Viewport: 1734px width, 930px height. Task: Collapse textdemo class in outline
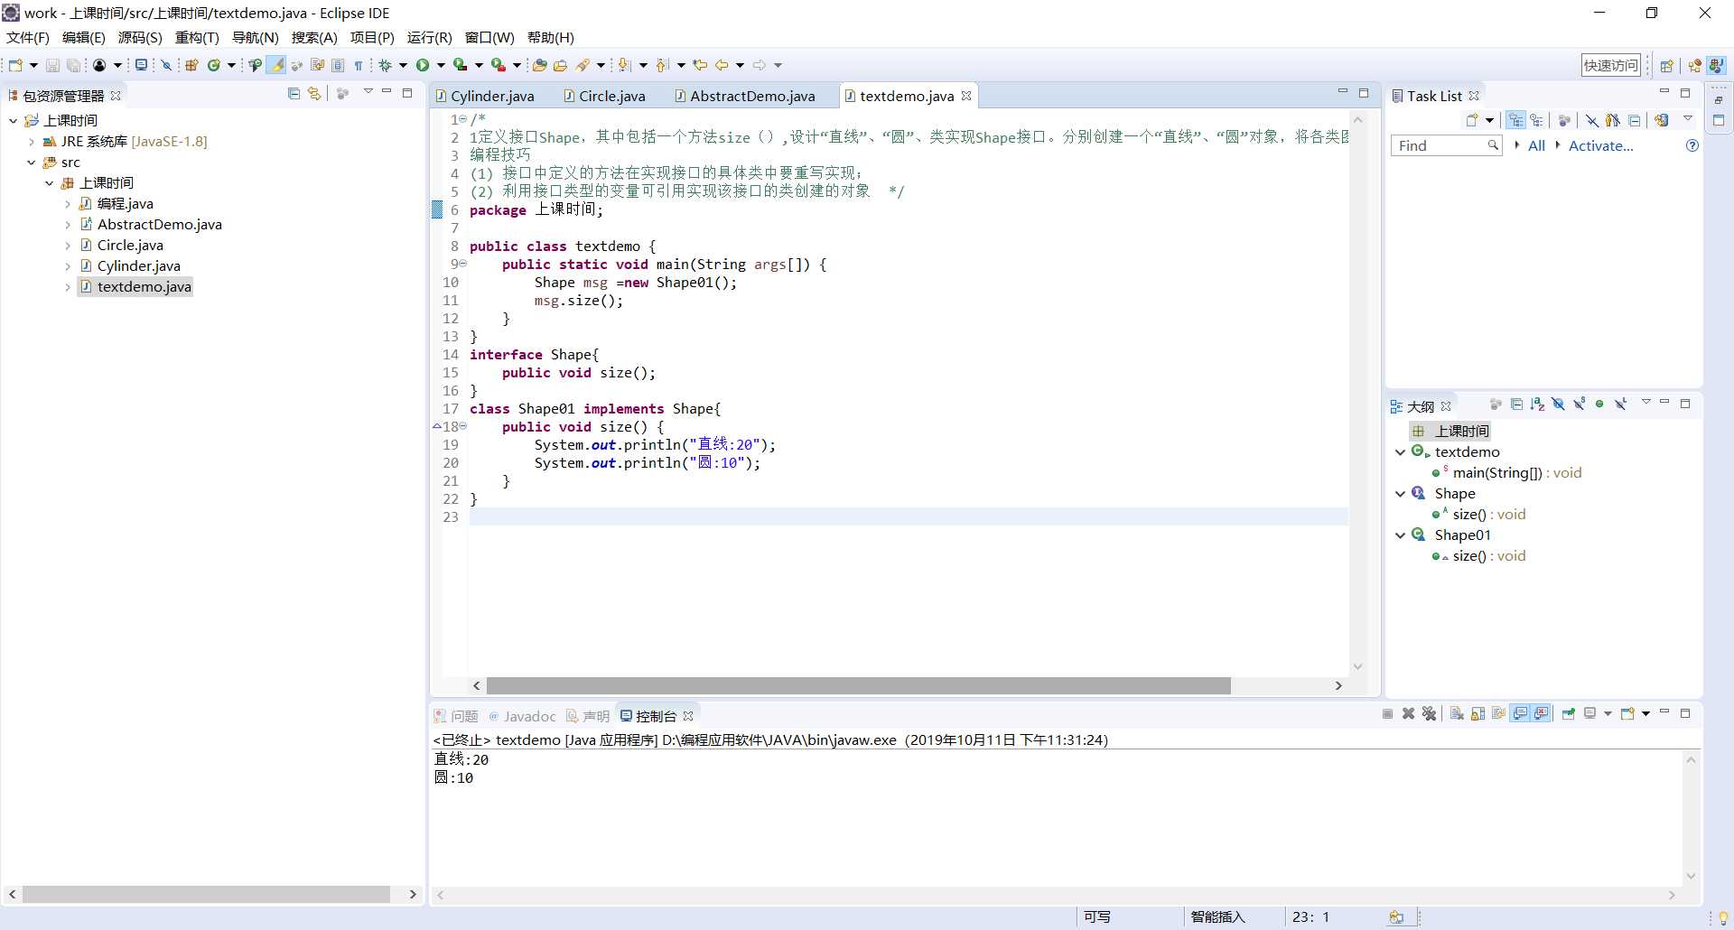click(x=1401, y=452)
